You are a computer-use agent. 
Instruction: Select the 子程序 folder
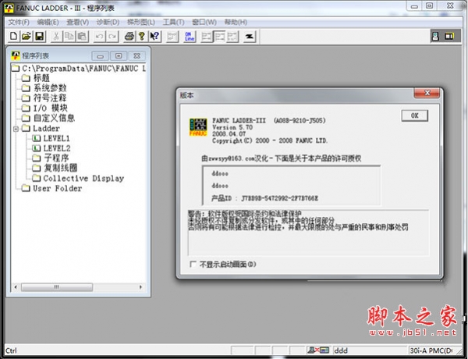click(x=56, y=158)
